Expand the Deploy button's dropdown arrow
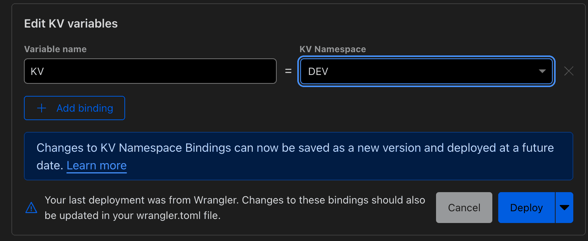 [x=564, y=208]
